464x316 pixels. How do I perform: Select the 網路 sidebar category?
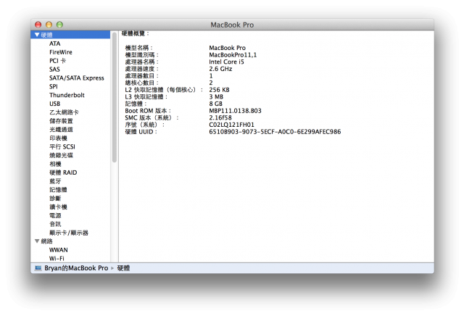[x=46, y=241]
